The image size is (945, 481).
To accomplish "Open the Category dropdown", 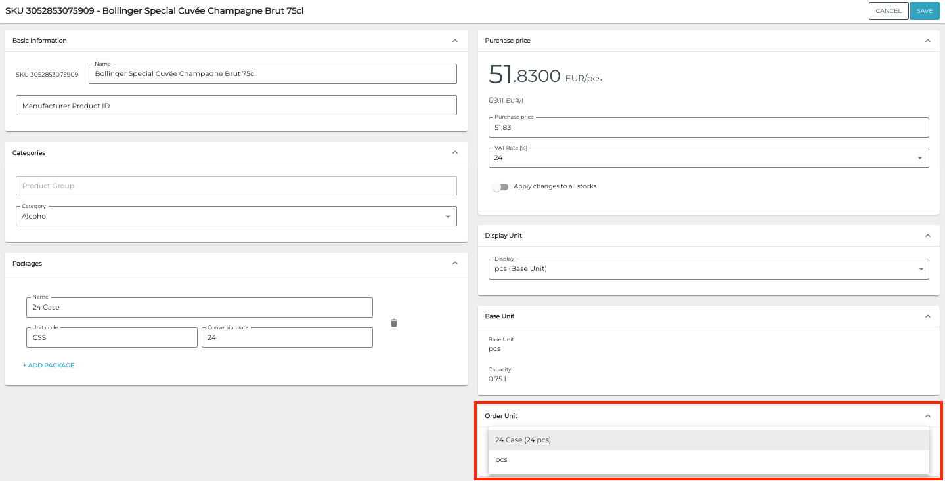I will coord(448,216).
